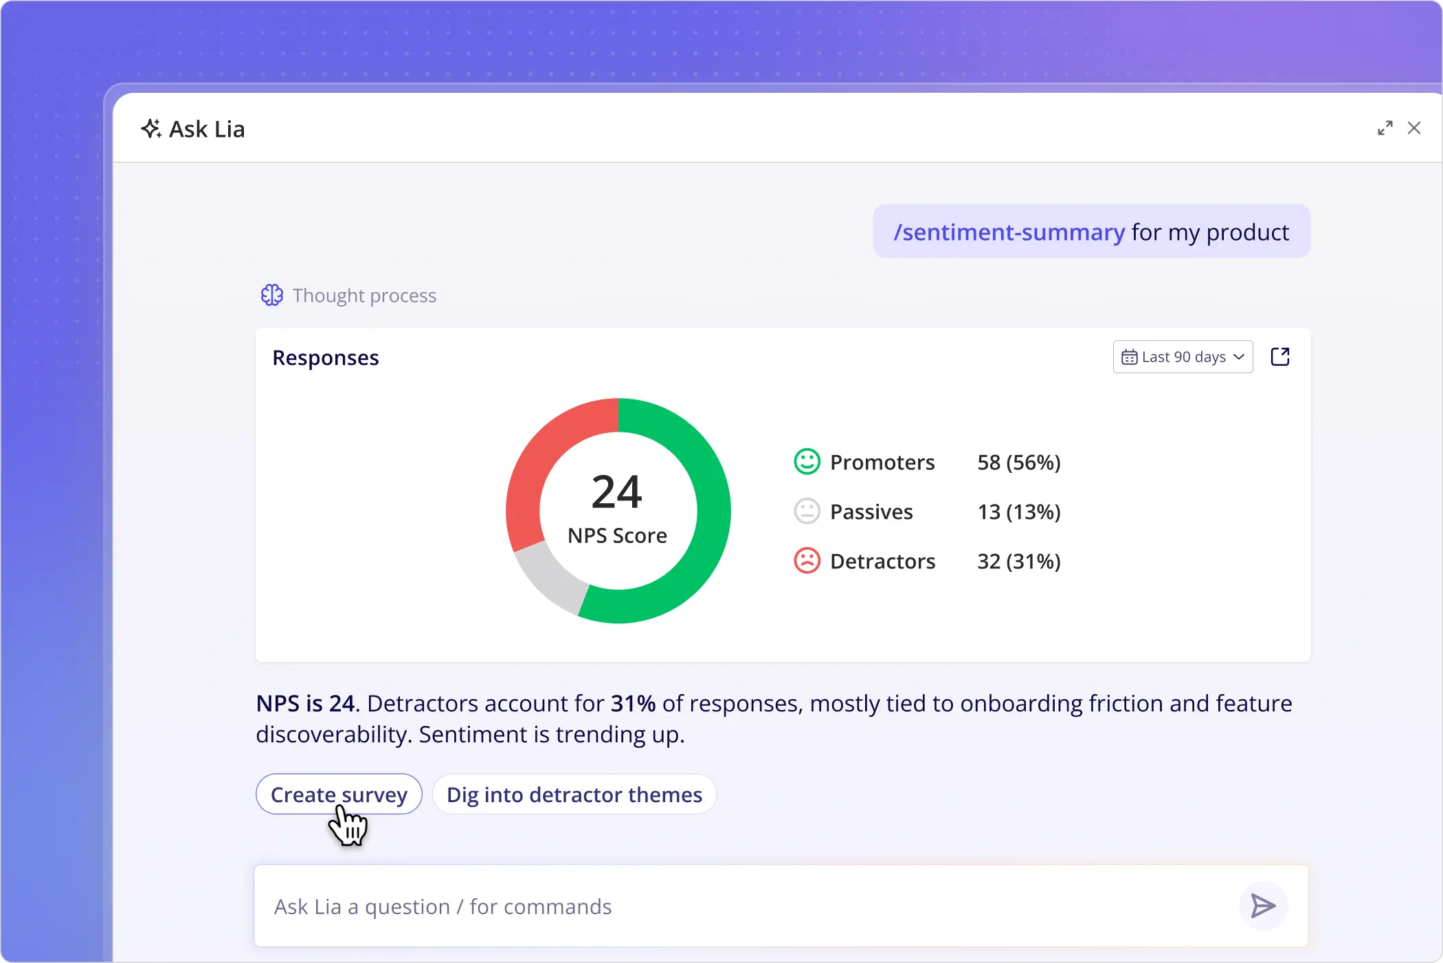1443x963 pixels.
Task: Click the Ask Lia sparkle icon
Action: (151, 129)
